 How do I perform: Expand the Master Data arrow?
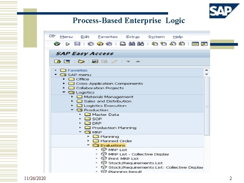point(80,115)
